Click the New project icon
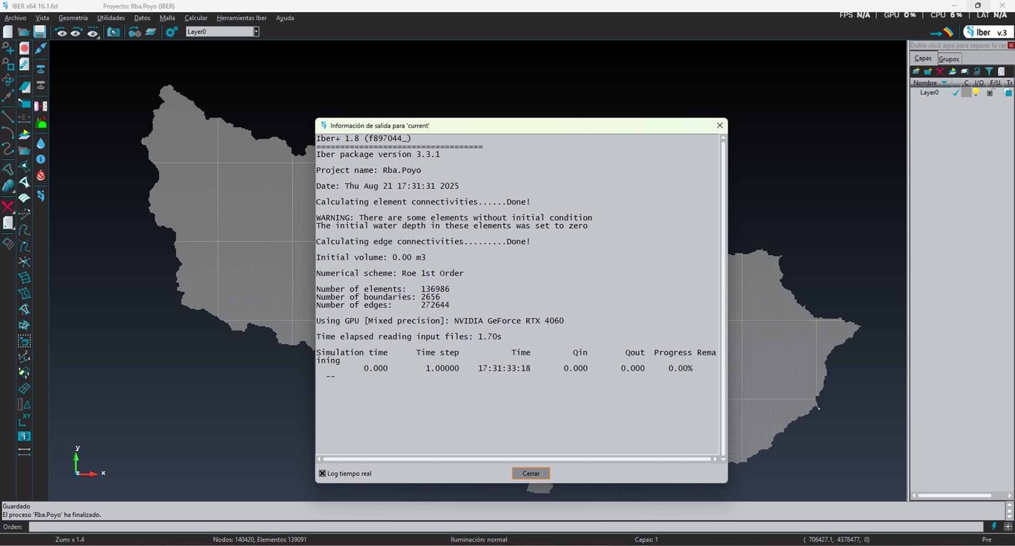Screen dimensions: 1015x546 [x=8, y=32]
